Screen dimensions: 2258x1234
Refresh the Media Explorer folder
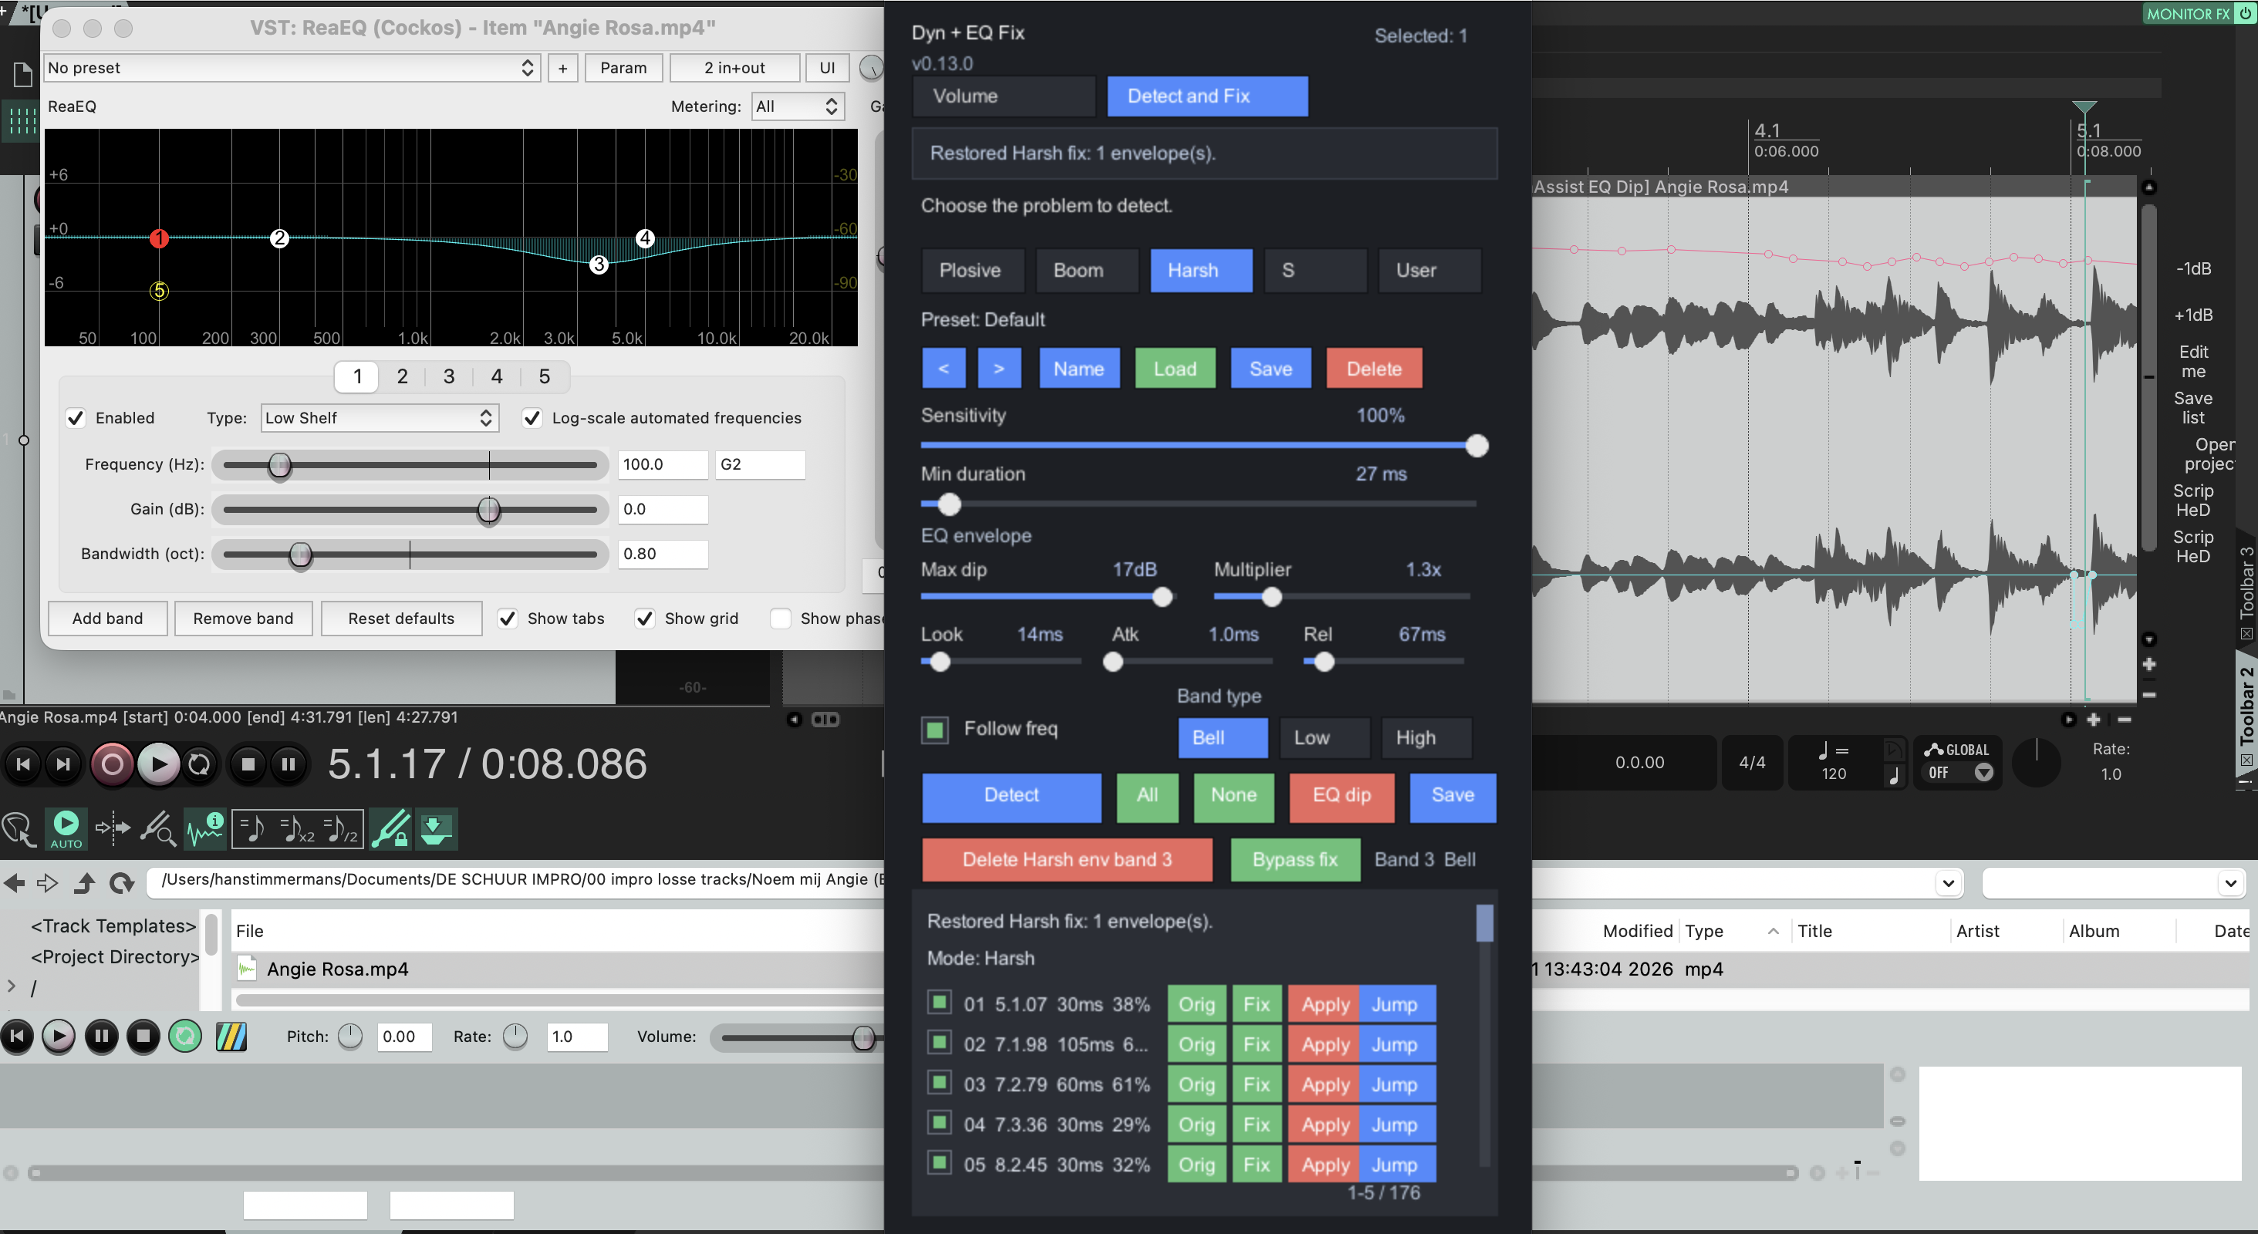pos(121,882)
